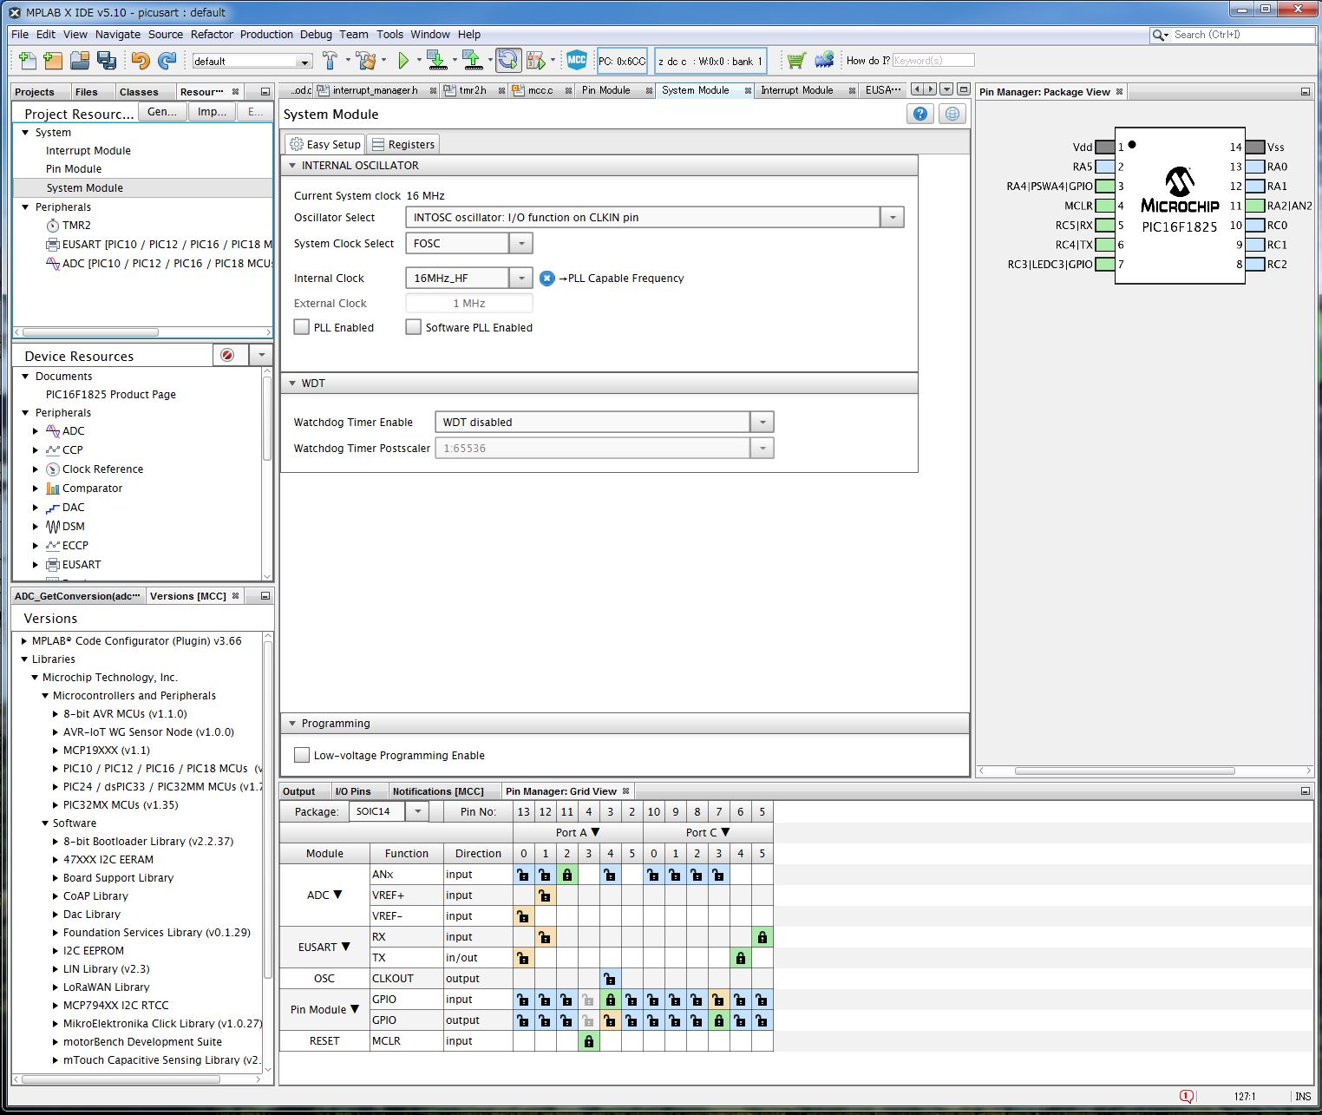The height and width of the screenshot is (1115, 1322).
Task: Open the Watchdog Timer Enable dropdown
Action: point(762,423)
